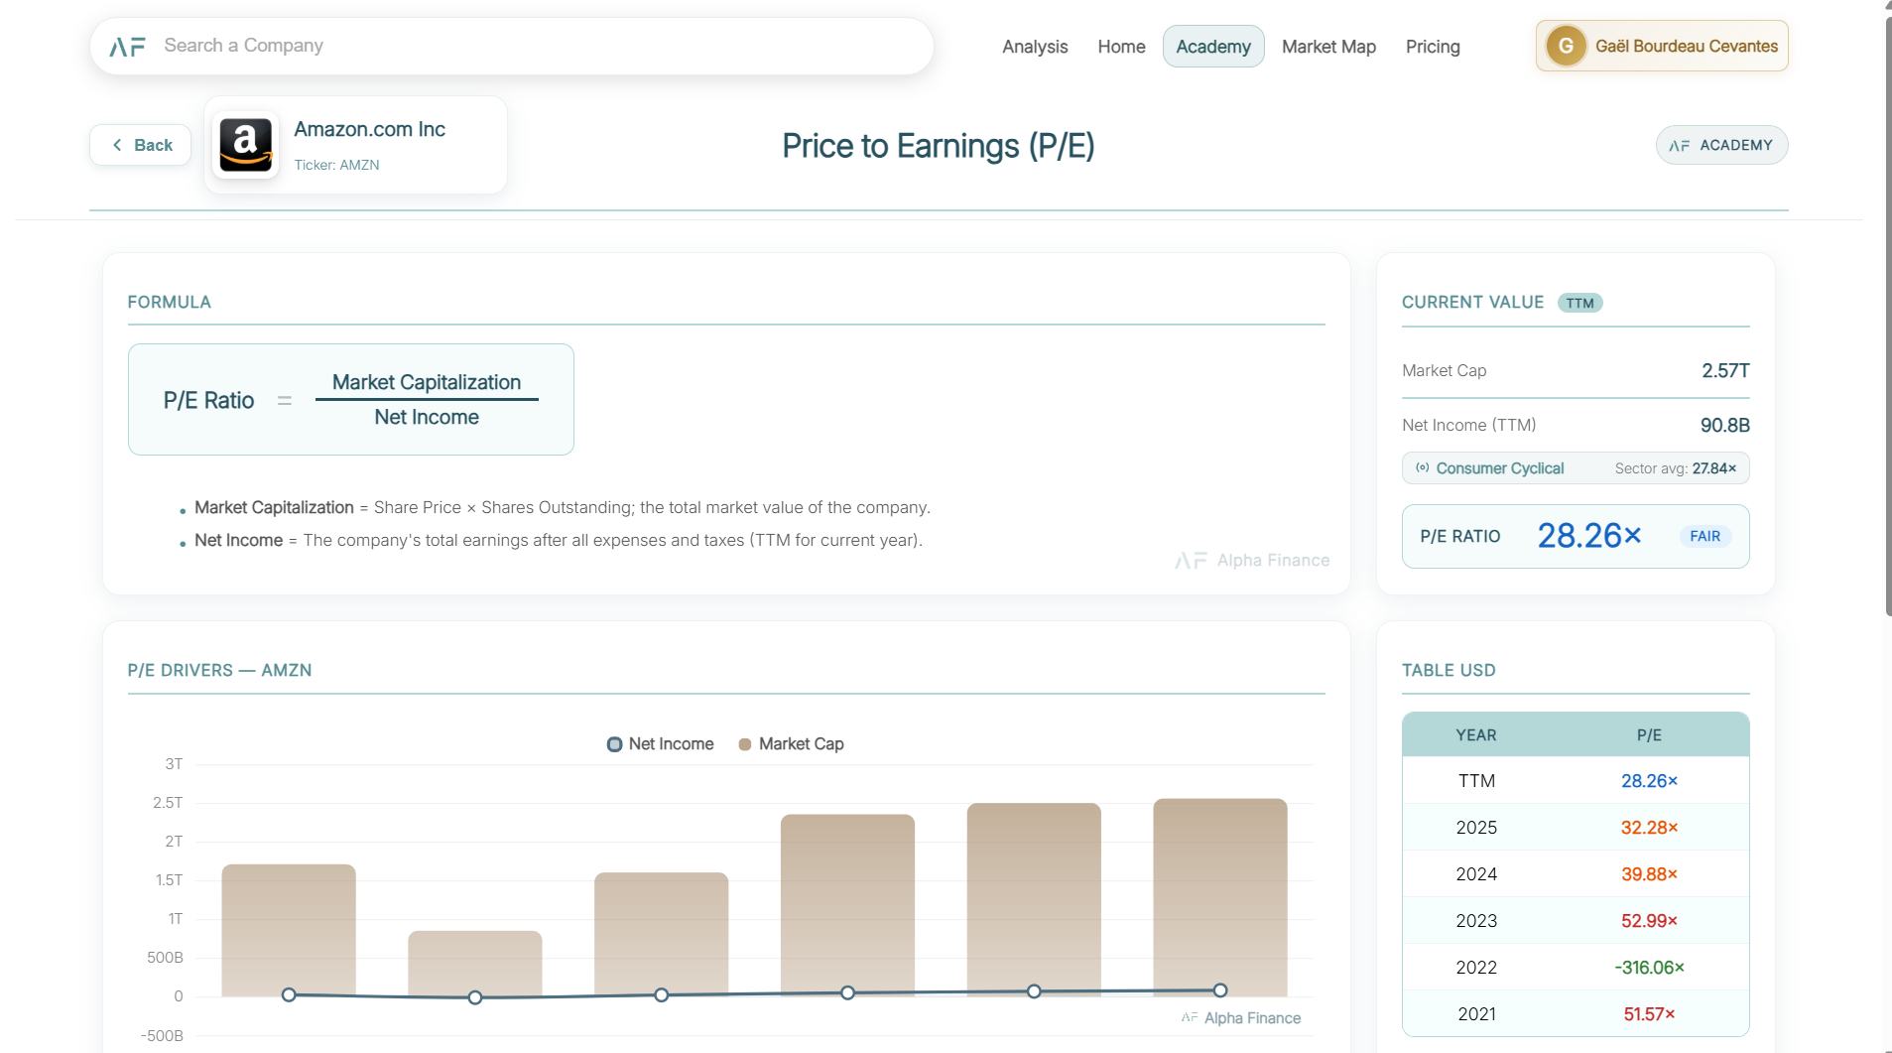
Task: Click the Amazon.com Inc company name
Action: tap(369, 129)
